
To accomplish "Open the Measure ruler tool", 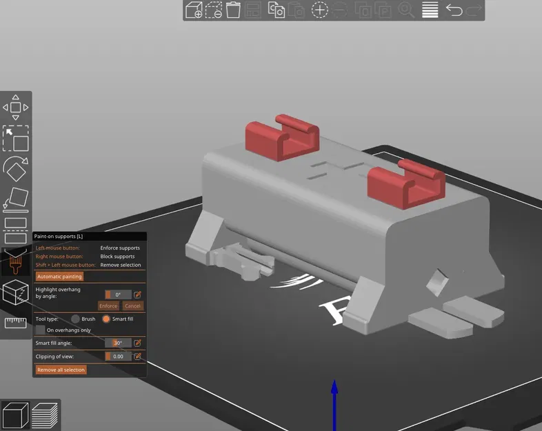I will pos(16,323).
